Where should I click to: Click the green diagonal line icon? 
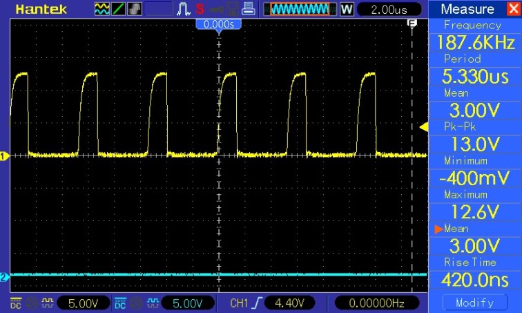tap(117, 10)
